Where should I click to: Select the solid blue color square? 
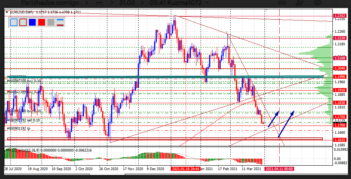32,22
